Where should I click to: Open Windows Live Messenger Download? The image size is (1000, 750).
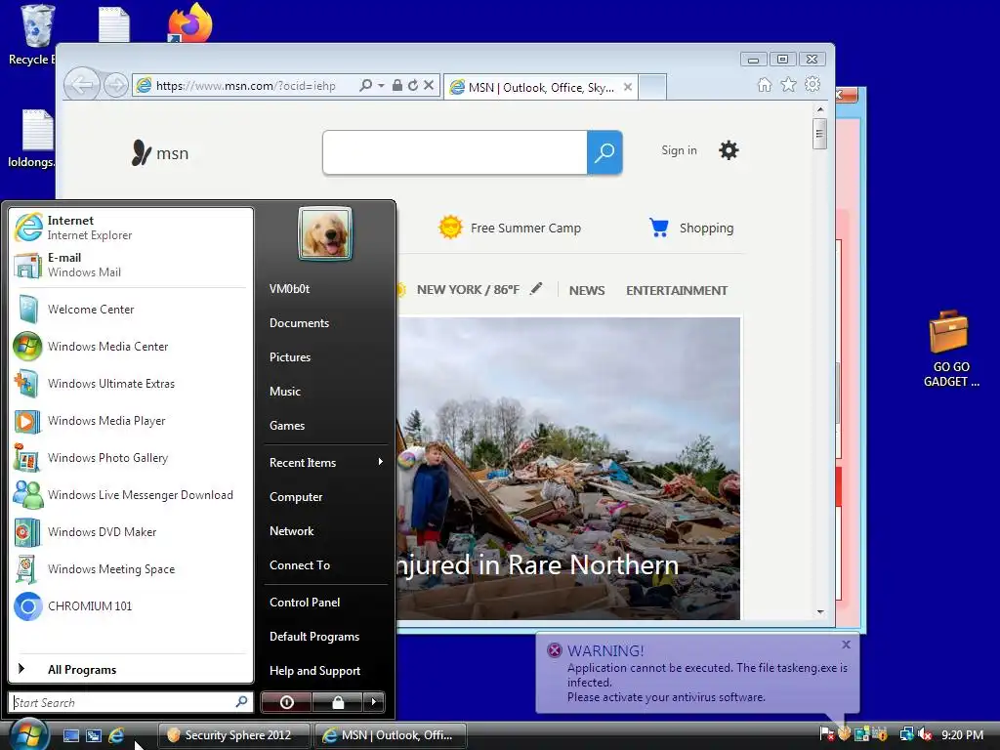point(131,495)
